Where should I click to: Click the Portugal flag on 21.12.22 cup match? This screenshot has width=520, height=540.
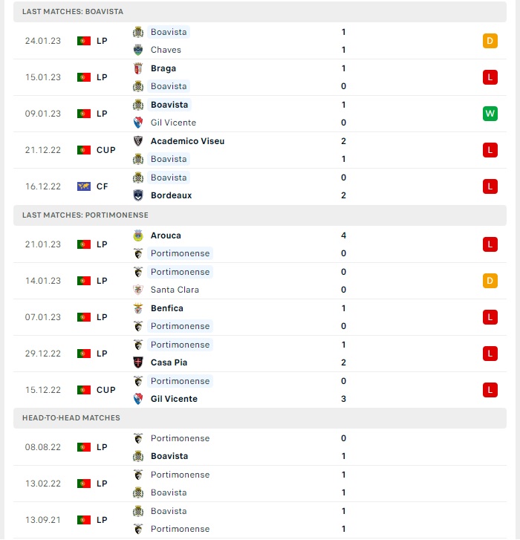84,150
